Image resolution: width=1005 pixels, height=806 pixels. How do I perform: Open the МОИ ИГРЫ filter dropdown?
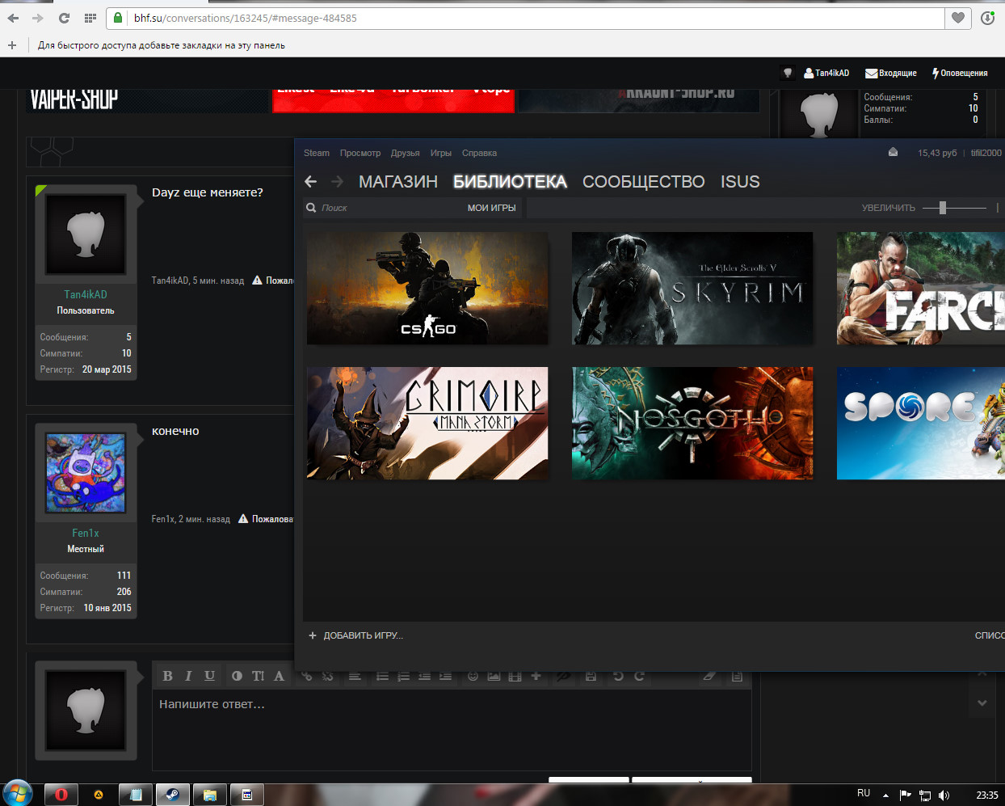(x=491, y=208)
